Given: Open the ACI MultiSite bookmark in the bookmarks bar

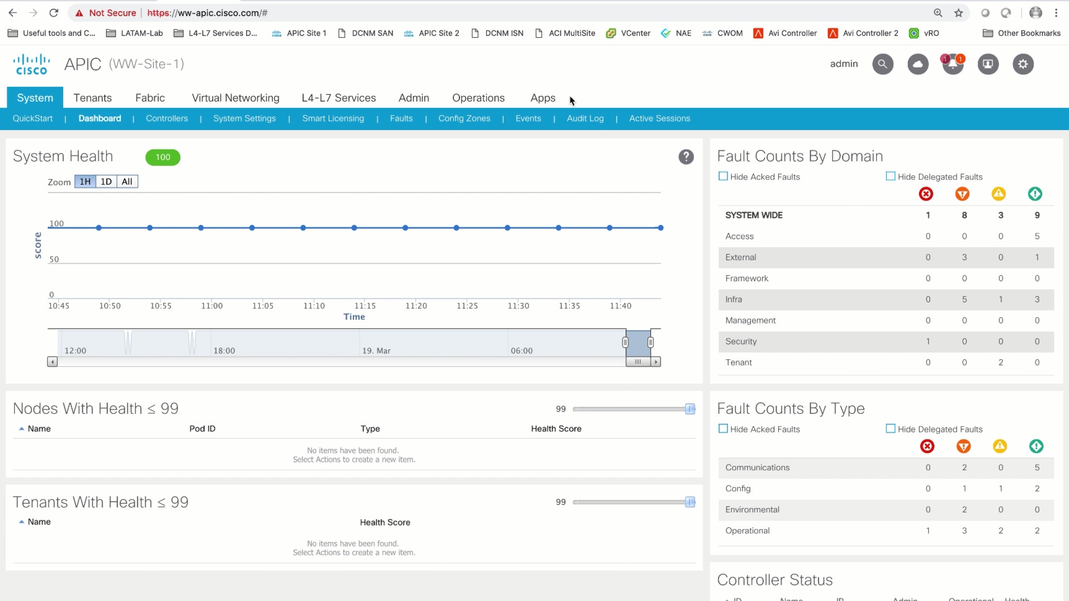Looking at the screenshot, I should [564, 33].
